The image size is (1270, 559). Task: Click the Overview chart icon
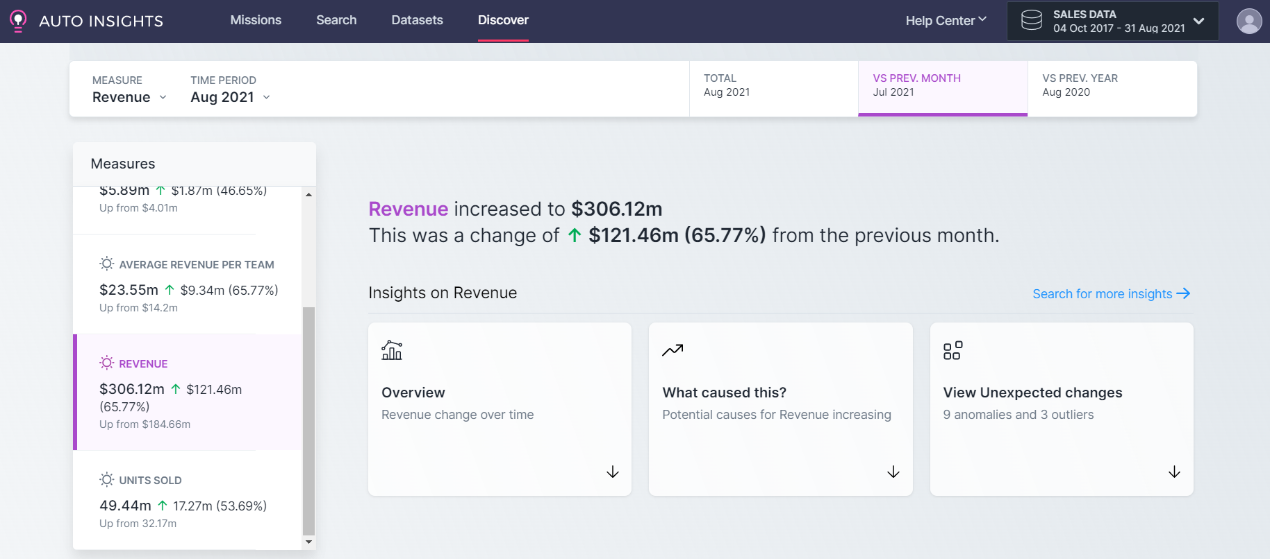(392, 350)
